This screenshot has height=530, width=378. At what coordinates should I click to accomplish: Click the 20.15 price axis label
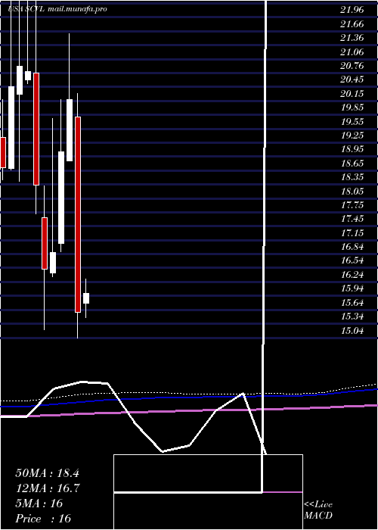coord(352,94)
